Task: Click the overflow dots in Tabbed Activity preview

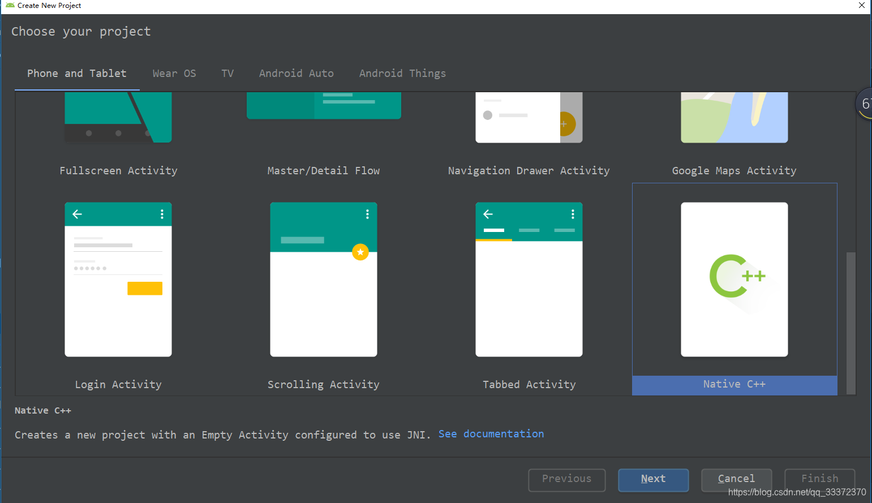Action: click(573, 214)
